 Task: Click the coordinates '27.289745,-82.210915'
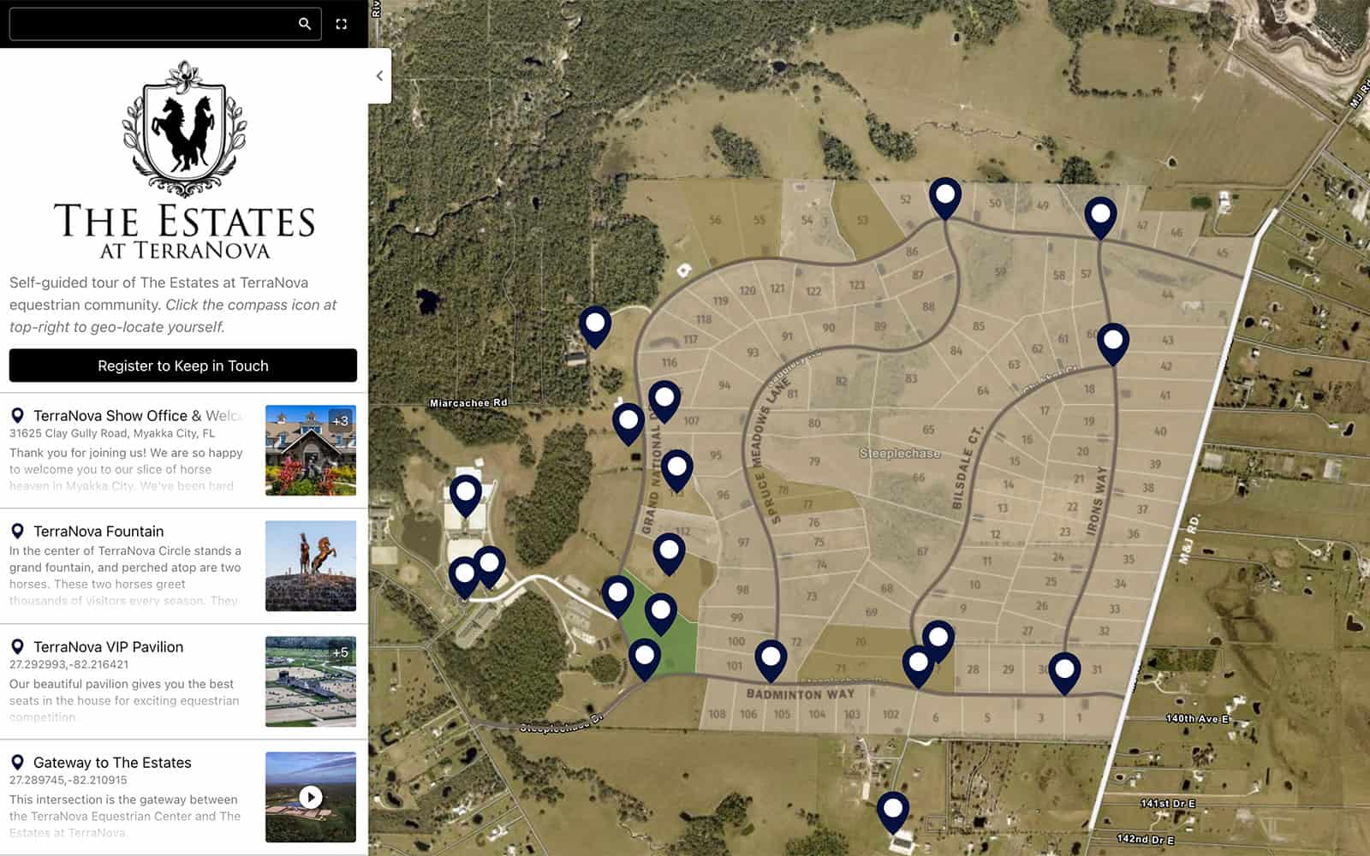(68, 780)
